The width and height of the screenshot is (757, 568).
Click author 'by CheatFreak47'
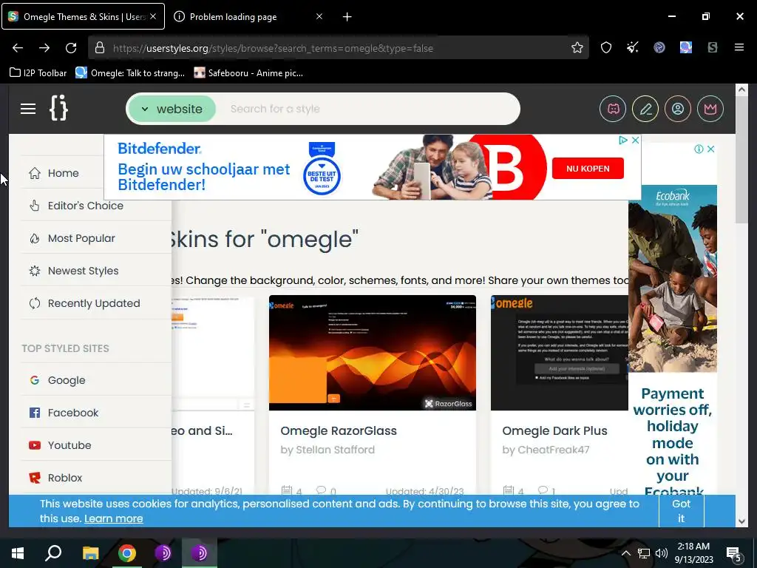[546, 450]
